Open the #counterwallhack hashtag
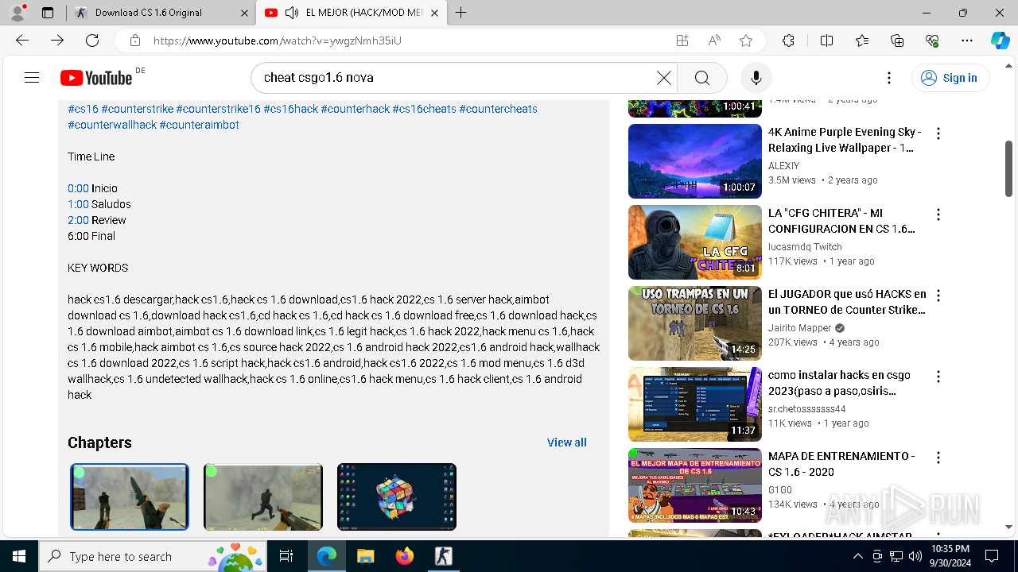 (112, 125)
